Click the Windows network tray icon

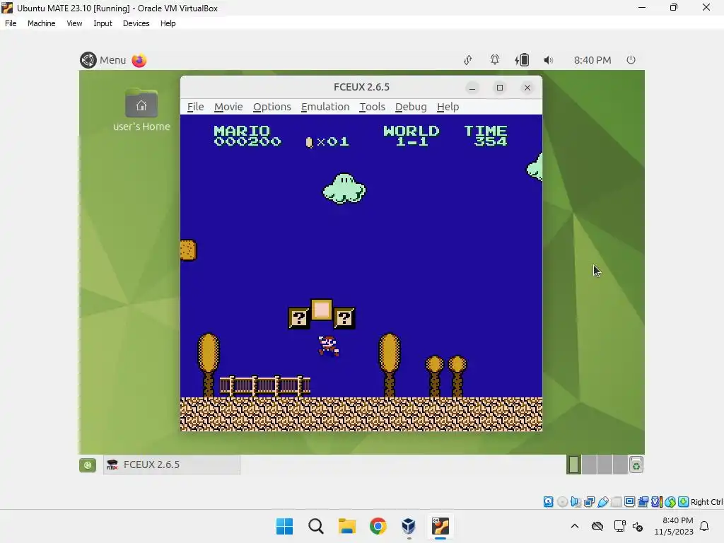(x=619, y=526)
